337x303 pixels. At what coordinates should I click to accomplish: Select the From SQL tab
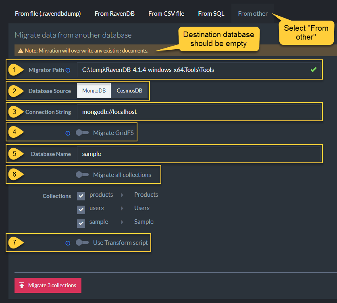tap(211, 14)
